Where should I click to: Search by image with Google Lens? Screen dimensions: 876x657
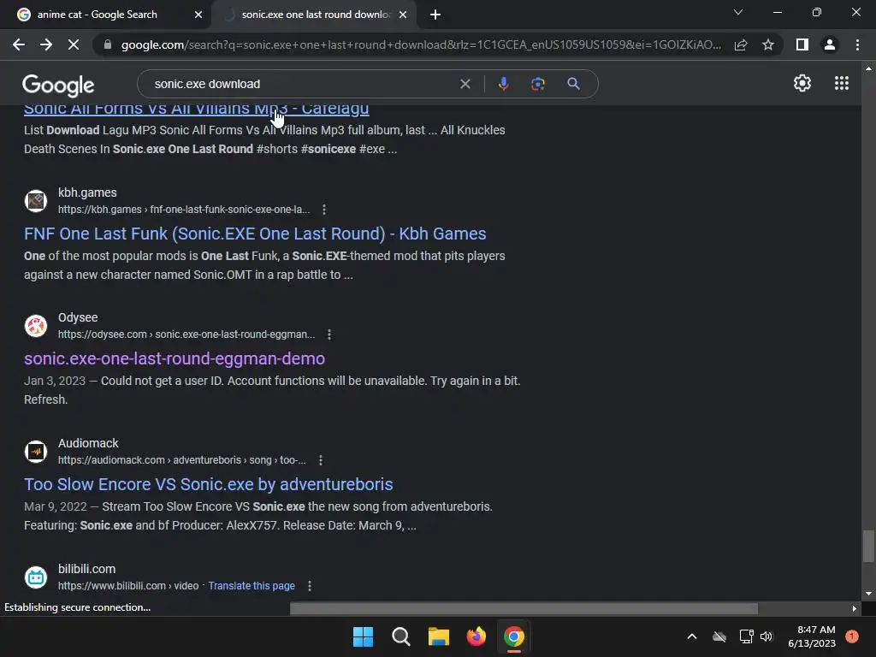click(537, 84)
